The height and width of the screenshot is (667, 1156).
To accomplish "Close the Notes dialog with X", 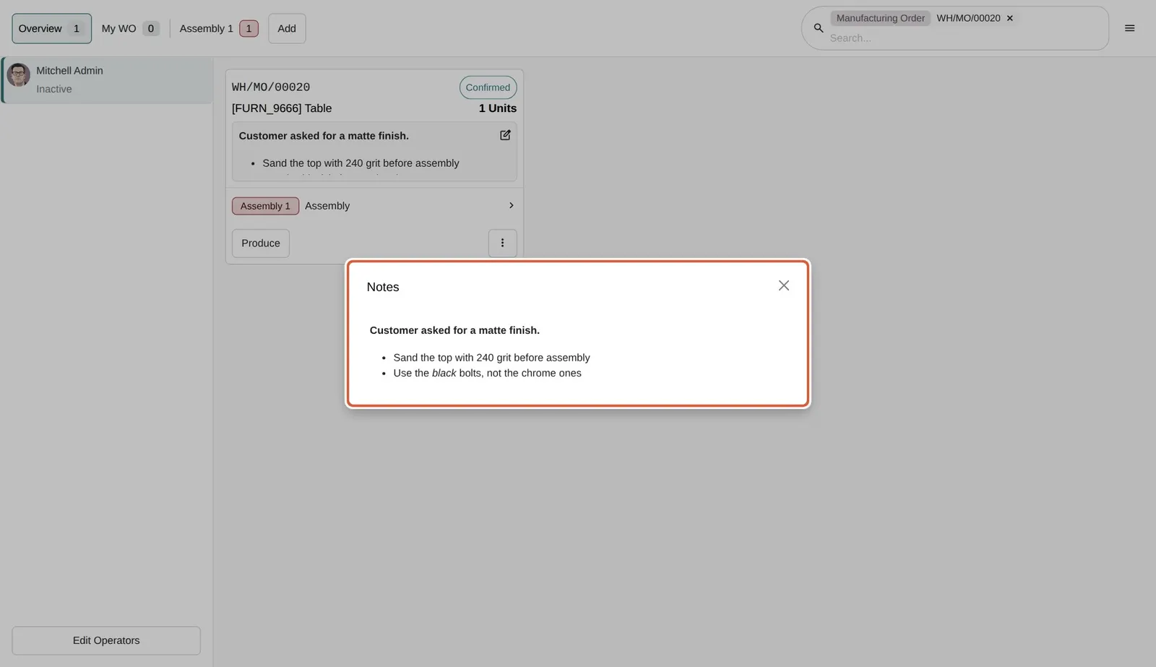I will click(x=783, y=285).
